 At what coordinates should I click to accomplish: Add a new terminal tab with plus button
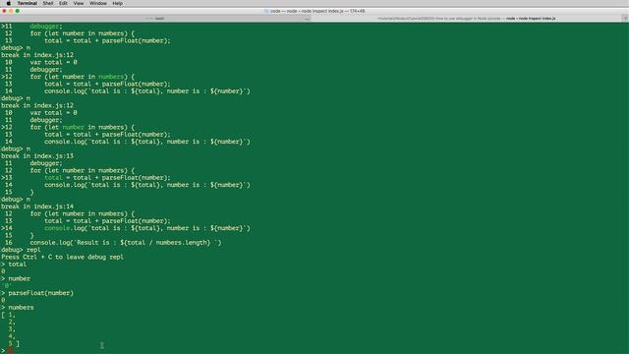(x=625, y=19)
